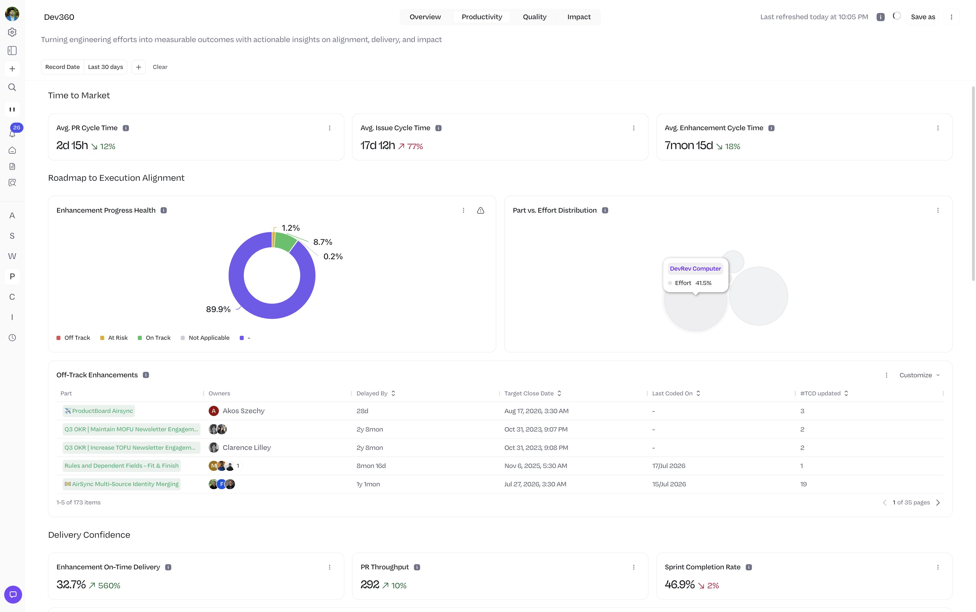Open Avg. Issue Cycle Time card options
This screenshot has width=976, height=612.
click(634, 128)
